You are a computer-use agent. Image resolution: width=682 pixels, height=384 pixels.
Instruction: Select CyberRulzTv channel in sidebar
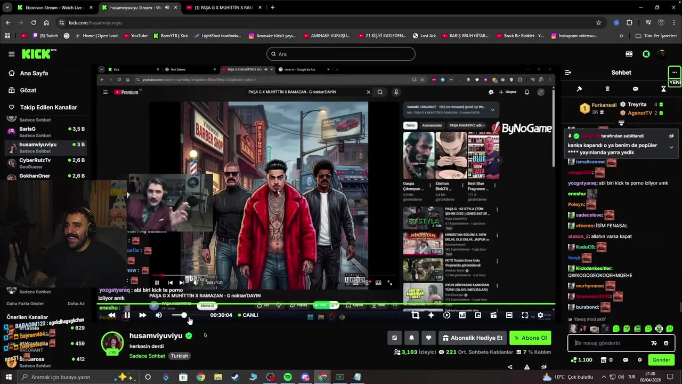[47, 163]
